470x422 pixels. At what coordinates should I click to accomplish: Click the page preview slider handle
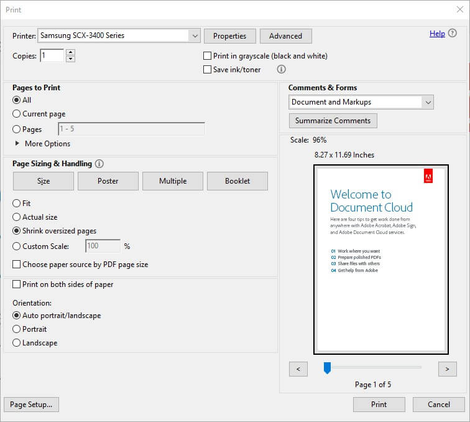(327, 368)
